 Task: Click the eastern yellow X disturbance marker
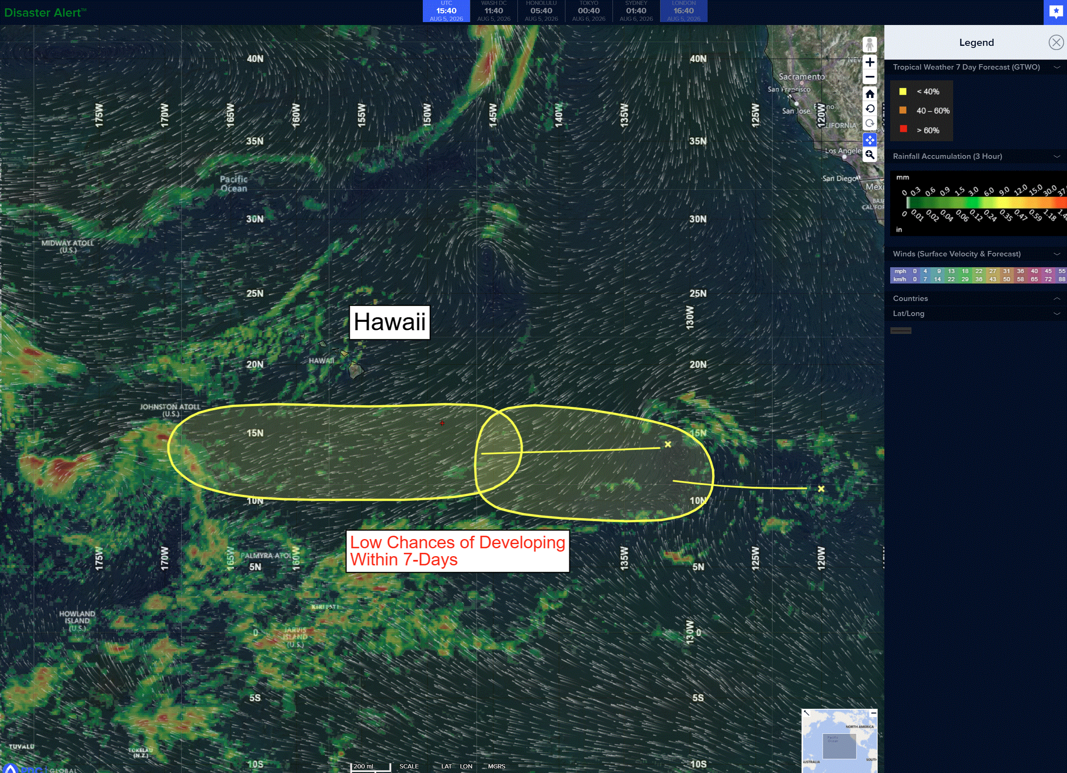click(821, 489)
